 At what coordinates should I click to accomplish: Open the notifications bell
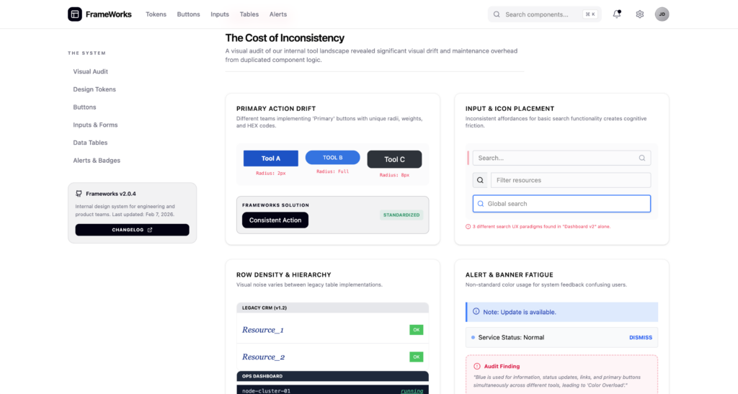coord(617,14)
